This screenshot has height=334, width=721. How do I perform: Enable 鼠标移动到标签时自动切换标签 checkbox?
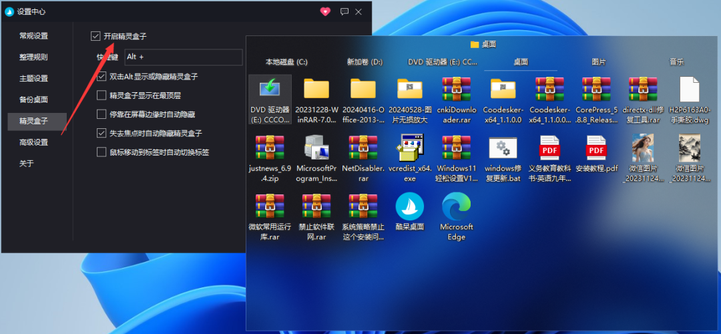tap(101, 152)
